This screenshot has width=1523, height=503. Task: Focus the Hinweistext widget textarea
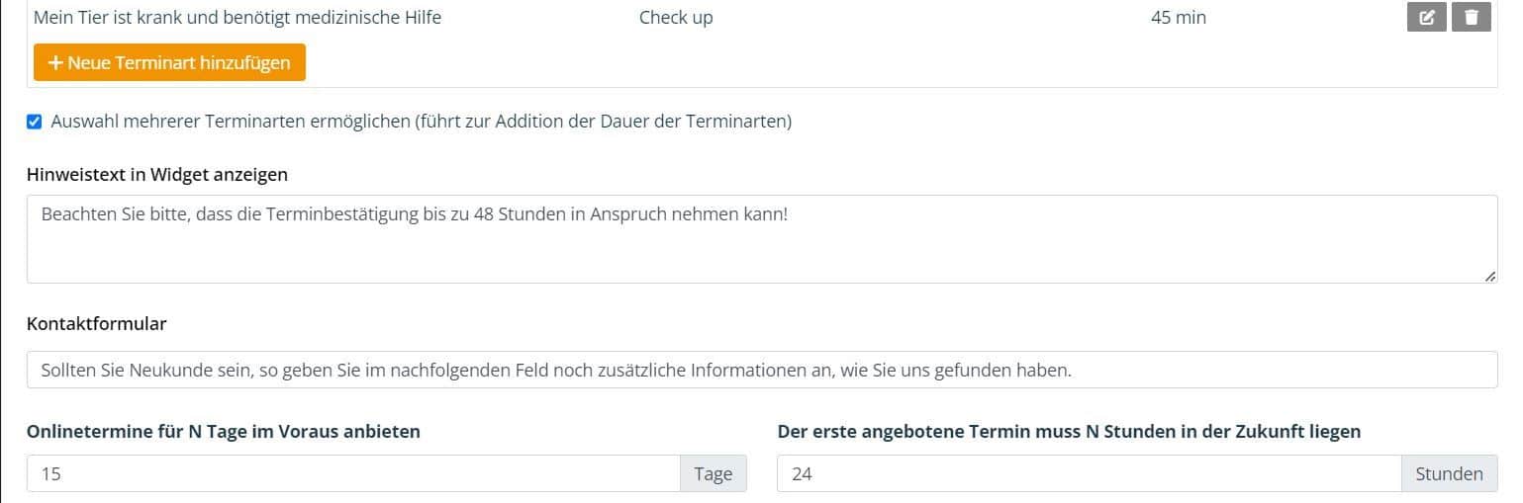coord(762,239)
